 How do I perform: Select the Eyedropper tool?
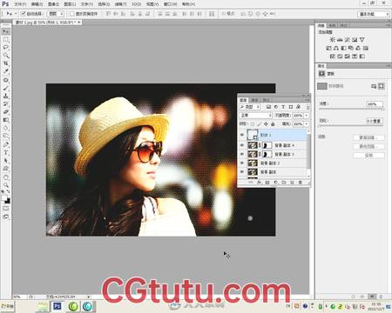click(x=6, y=71)
